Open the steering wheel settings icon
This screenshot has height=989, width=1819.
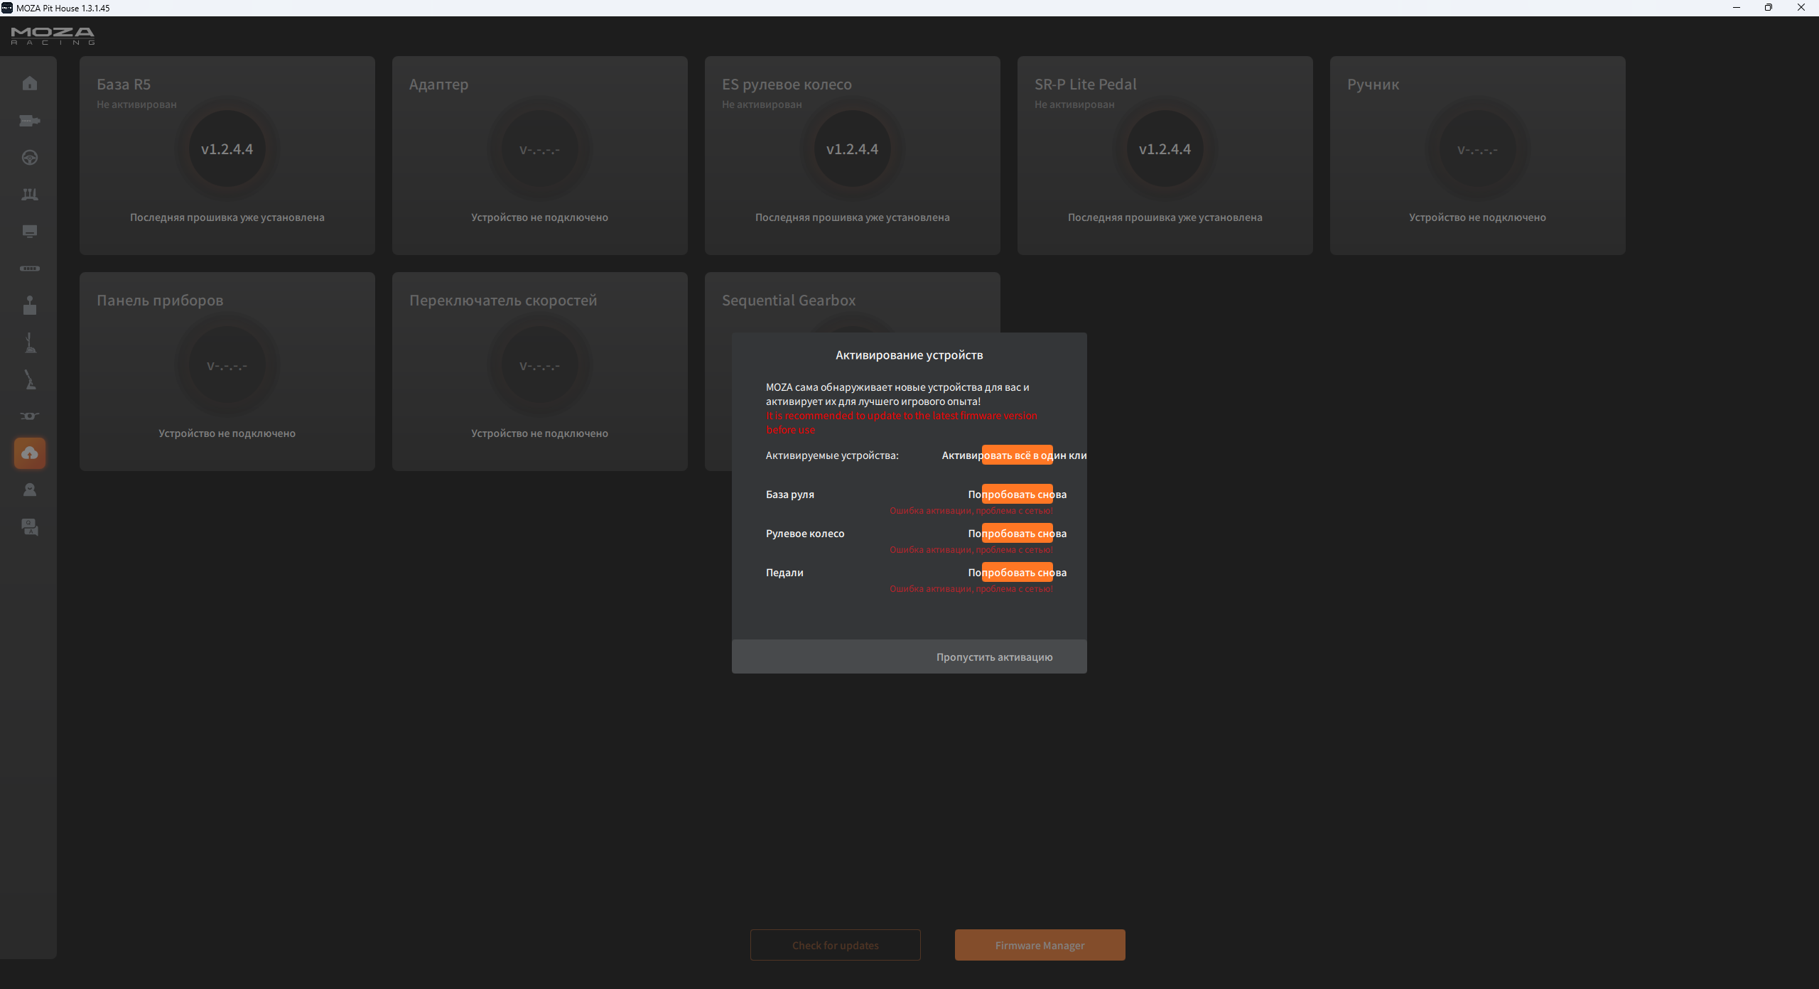30,158
